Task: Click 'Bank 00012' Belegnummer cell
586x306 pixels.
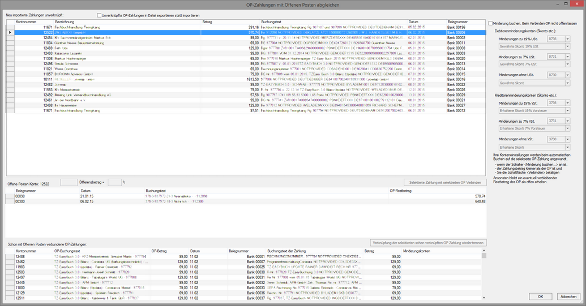Action: click(466, 111)
